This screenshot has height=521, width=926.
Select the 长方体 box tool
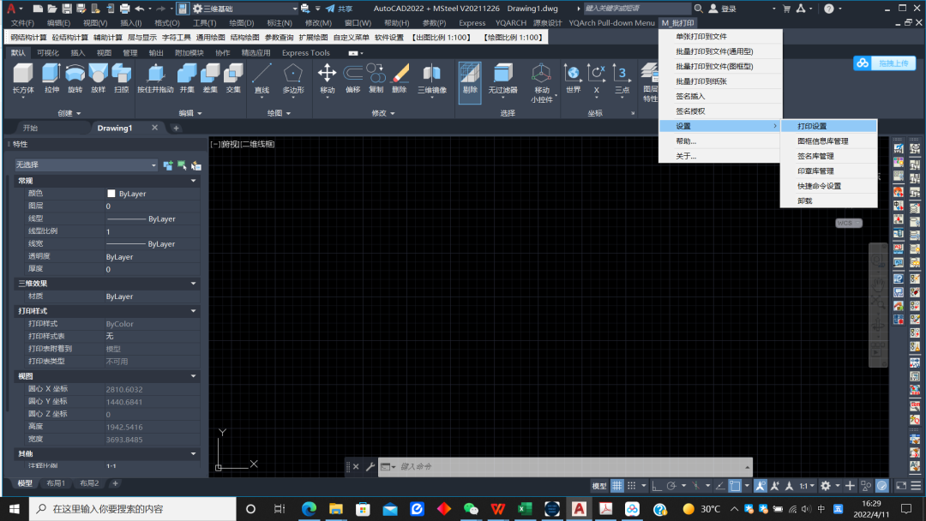(x=22, y=75)
